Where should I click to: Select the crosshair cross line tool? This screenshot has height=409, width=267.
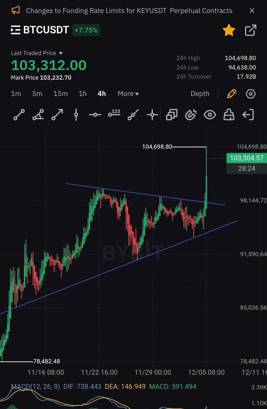click(152, 115)
